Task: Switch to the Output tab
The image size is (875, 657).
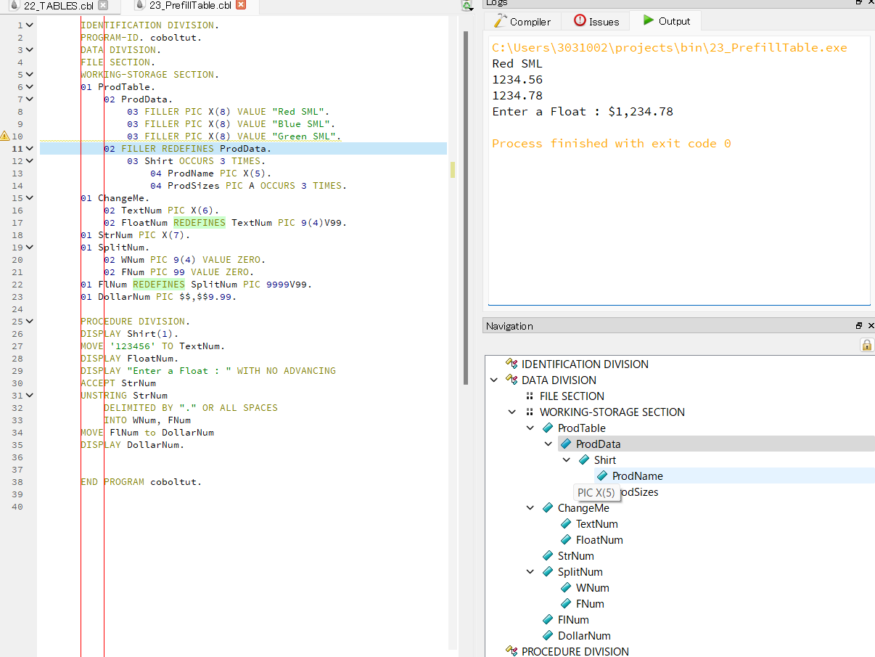Action: (665, 21)
